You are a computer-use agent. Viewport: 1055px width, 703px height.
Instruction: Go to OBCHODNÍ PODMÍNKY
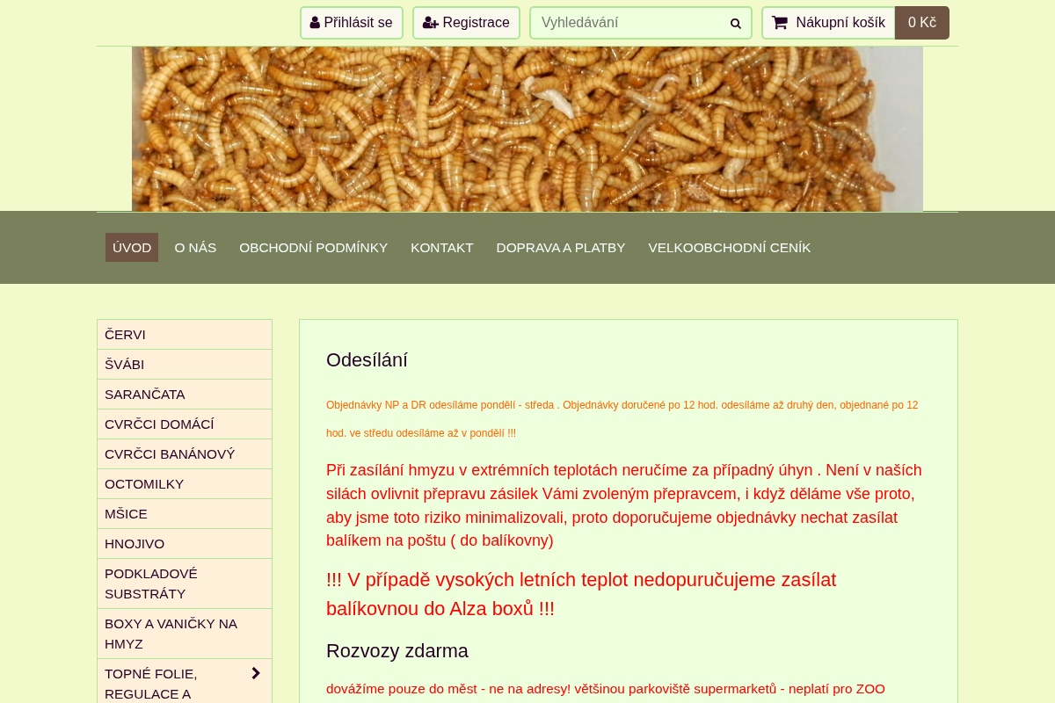(x=314, y=248)
